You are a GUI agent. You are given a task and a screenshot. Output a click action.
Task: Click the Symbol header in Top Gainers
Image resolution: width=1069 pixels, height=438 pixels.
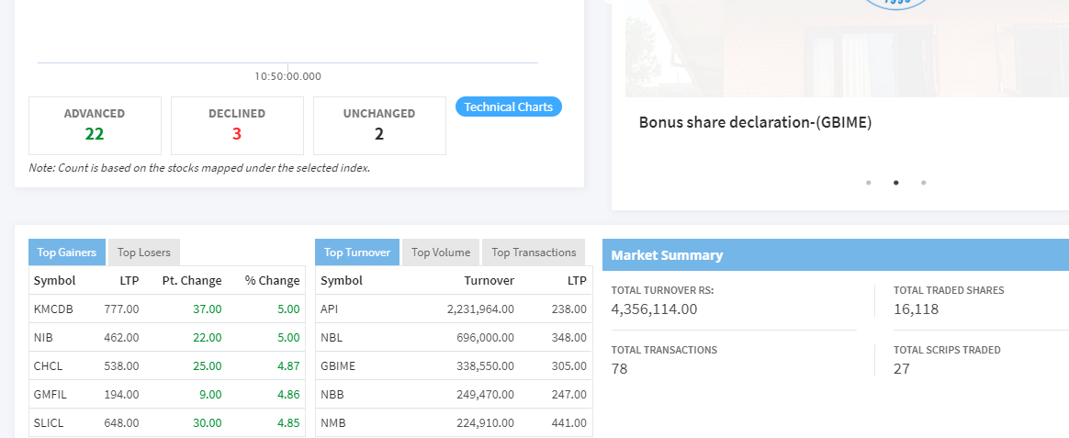pyautogui.click(x=54, y=281)
